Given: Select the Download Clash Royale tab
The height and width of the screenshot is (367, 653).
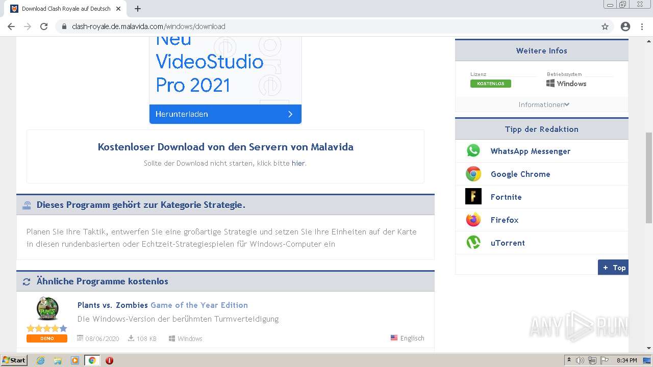Looking at the screenshot, I should pos(66,9).
